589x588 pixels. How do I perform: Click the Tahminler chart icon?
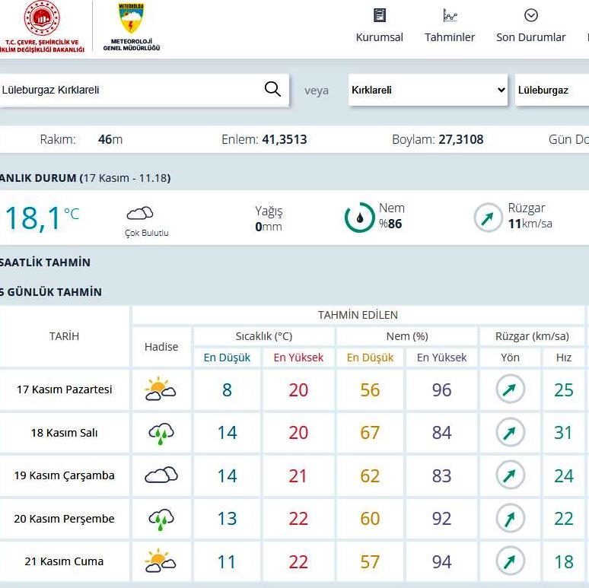click(450, 15)
